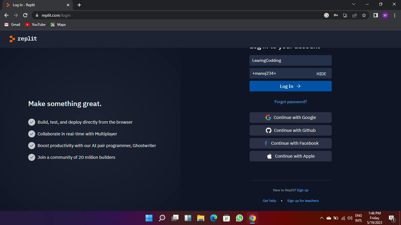
Task: Click "Join a community of 20 million builders"
Action: pos(76,157)
